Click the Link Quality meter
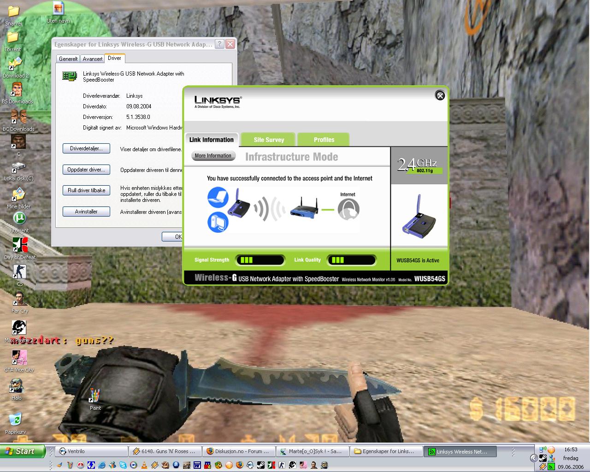The image size is (590, 472). click(x=351, y=260)
